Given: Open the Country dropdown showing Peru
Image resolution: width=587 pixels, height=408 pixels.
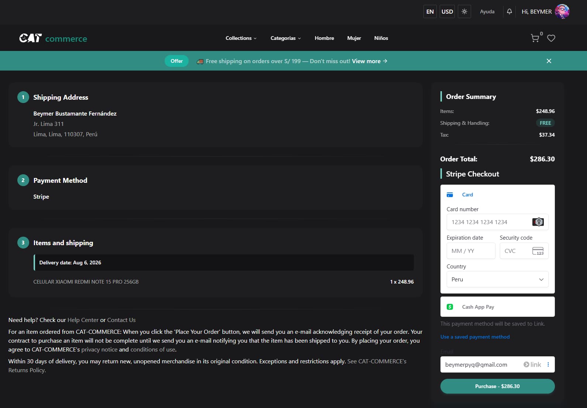Looking at the screenshot, I should pos(497,280).
